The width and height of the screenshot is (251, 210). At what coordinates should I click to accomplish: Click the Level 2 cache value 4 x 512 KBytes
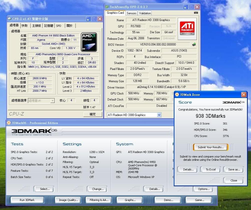[86, 86]
